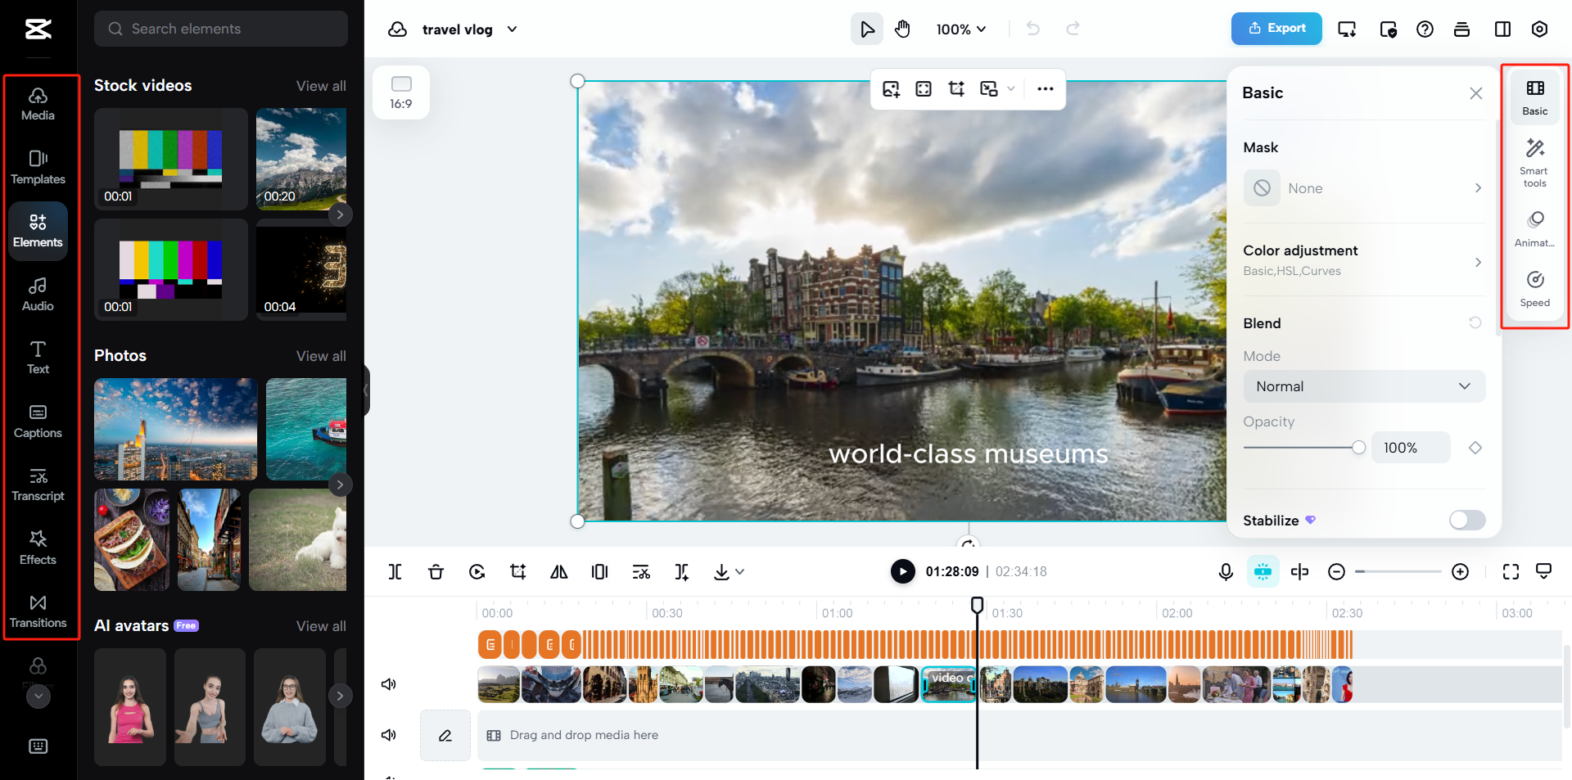This screenshot has height=780, width=1572.
Task: Select the Mirror flip tool
Action: click(559, 571)
